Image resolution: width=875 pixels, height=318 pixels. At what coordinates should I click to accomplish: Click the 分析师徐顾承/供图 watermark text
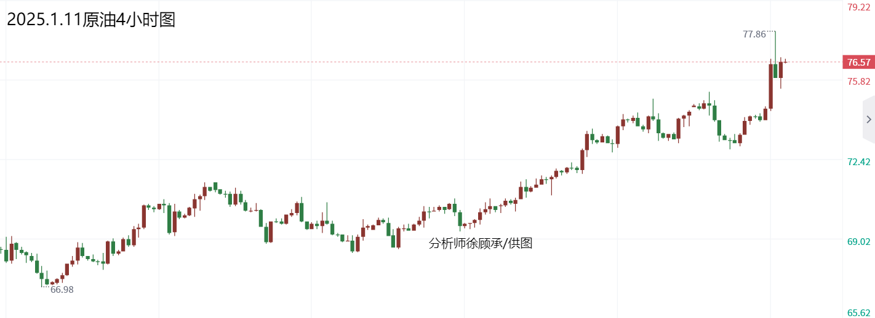(480, 244)
